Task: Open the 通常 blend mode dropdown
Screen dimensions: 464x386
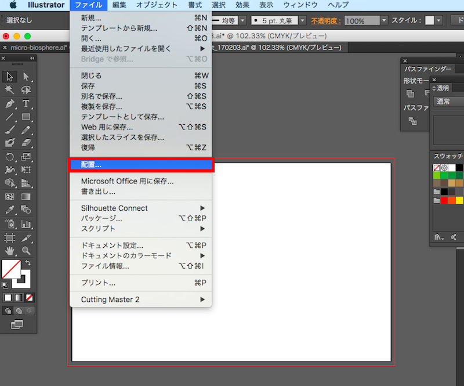Action: click(448, 102)
